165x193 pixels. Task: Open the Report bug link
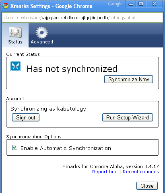pyautogui.click(x=105, y=172)
